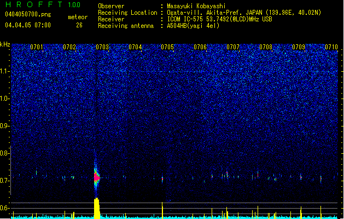This screenshot has height=219, width=344.
Task: Click the 1.1 kHz axis tick label
Action: (5, 71)
